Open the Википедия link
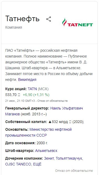 pos(27,80)
